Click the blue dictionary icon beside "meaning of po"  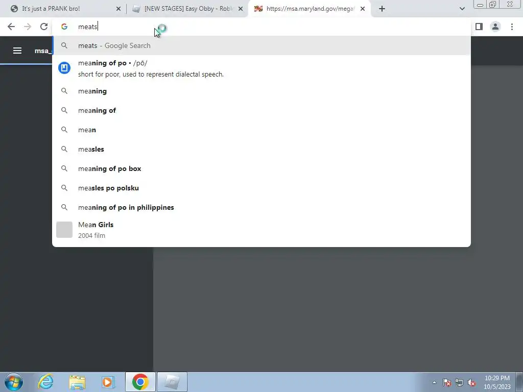click(64, 68)
